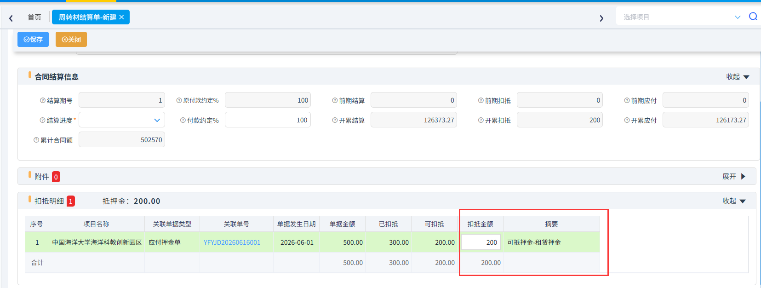Select the 周转材结算单-新建 tab

tap(87, 17)
